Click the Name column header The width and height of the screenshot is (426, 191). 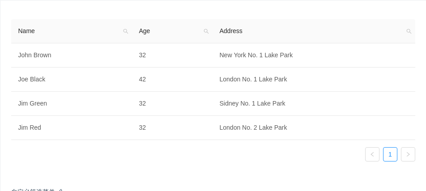pyautogui.click(x=27, y=31)
